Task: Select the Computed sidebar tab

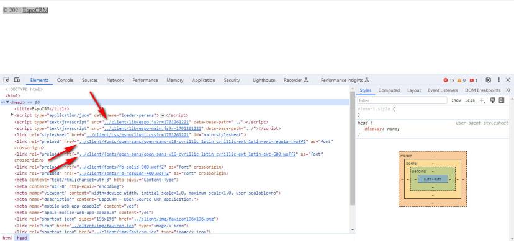Action: pos(389,90)
